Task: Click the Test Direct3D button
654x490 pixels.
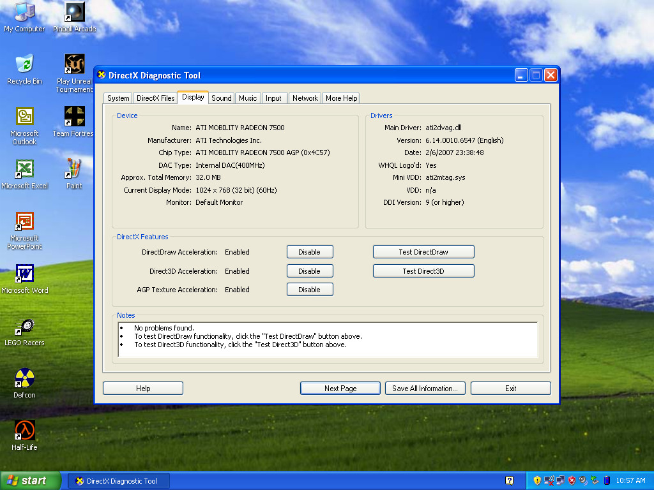Action: pos(423,271)
